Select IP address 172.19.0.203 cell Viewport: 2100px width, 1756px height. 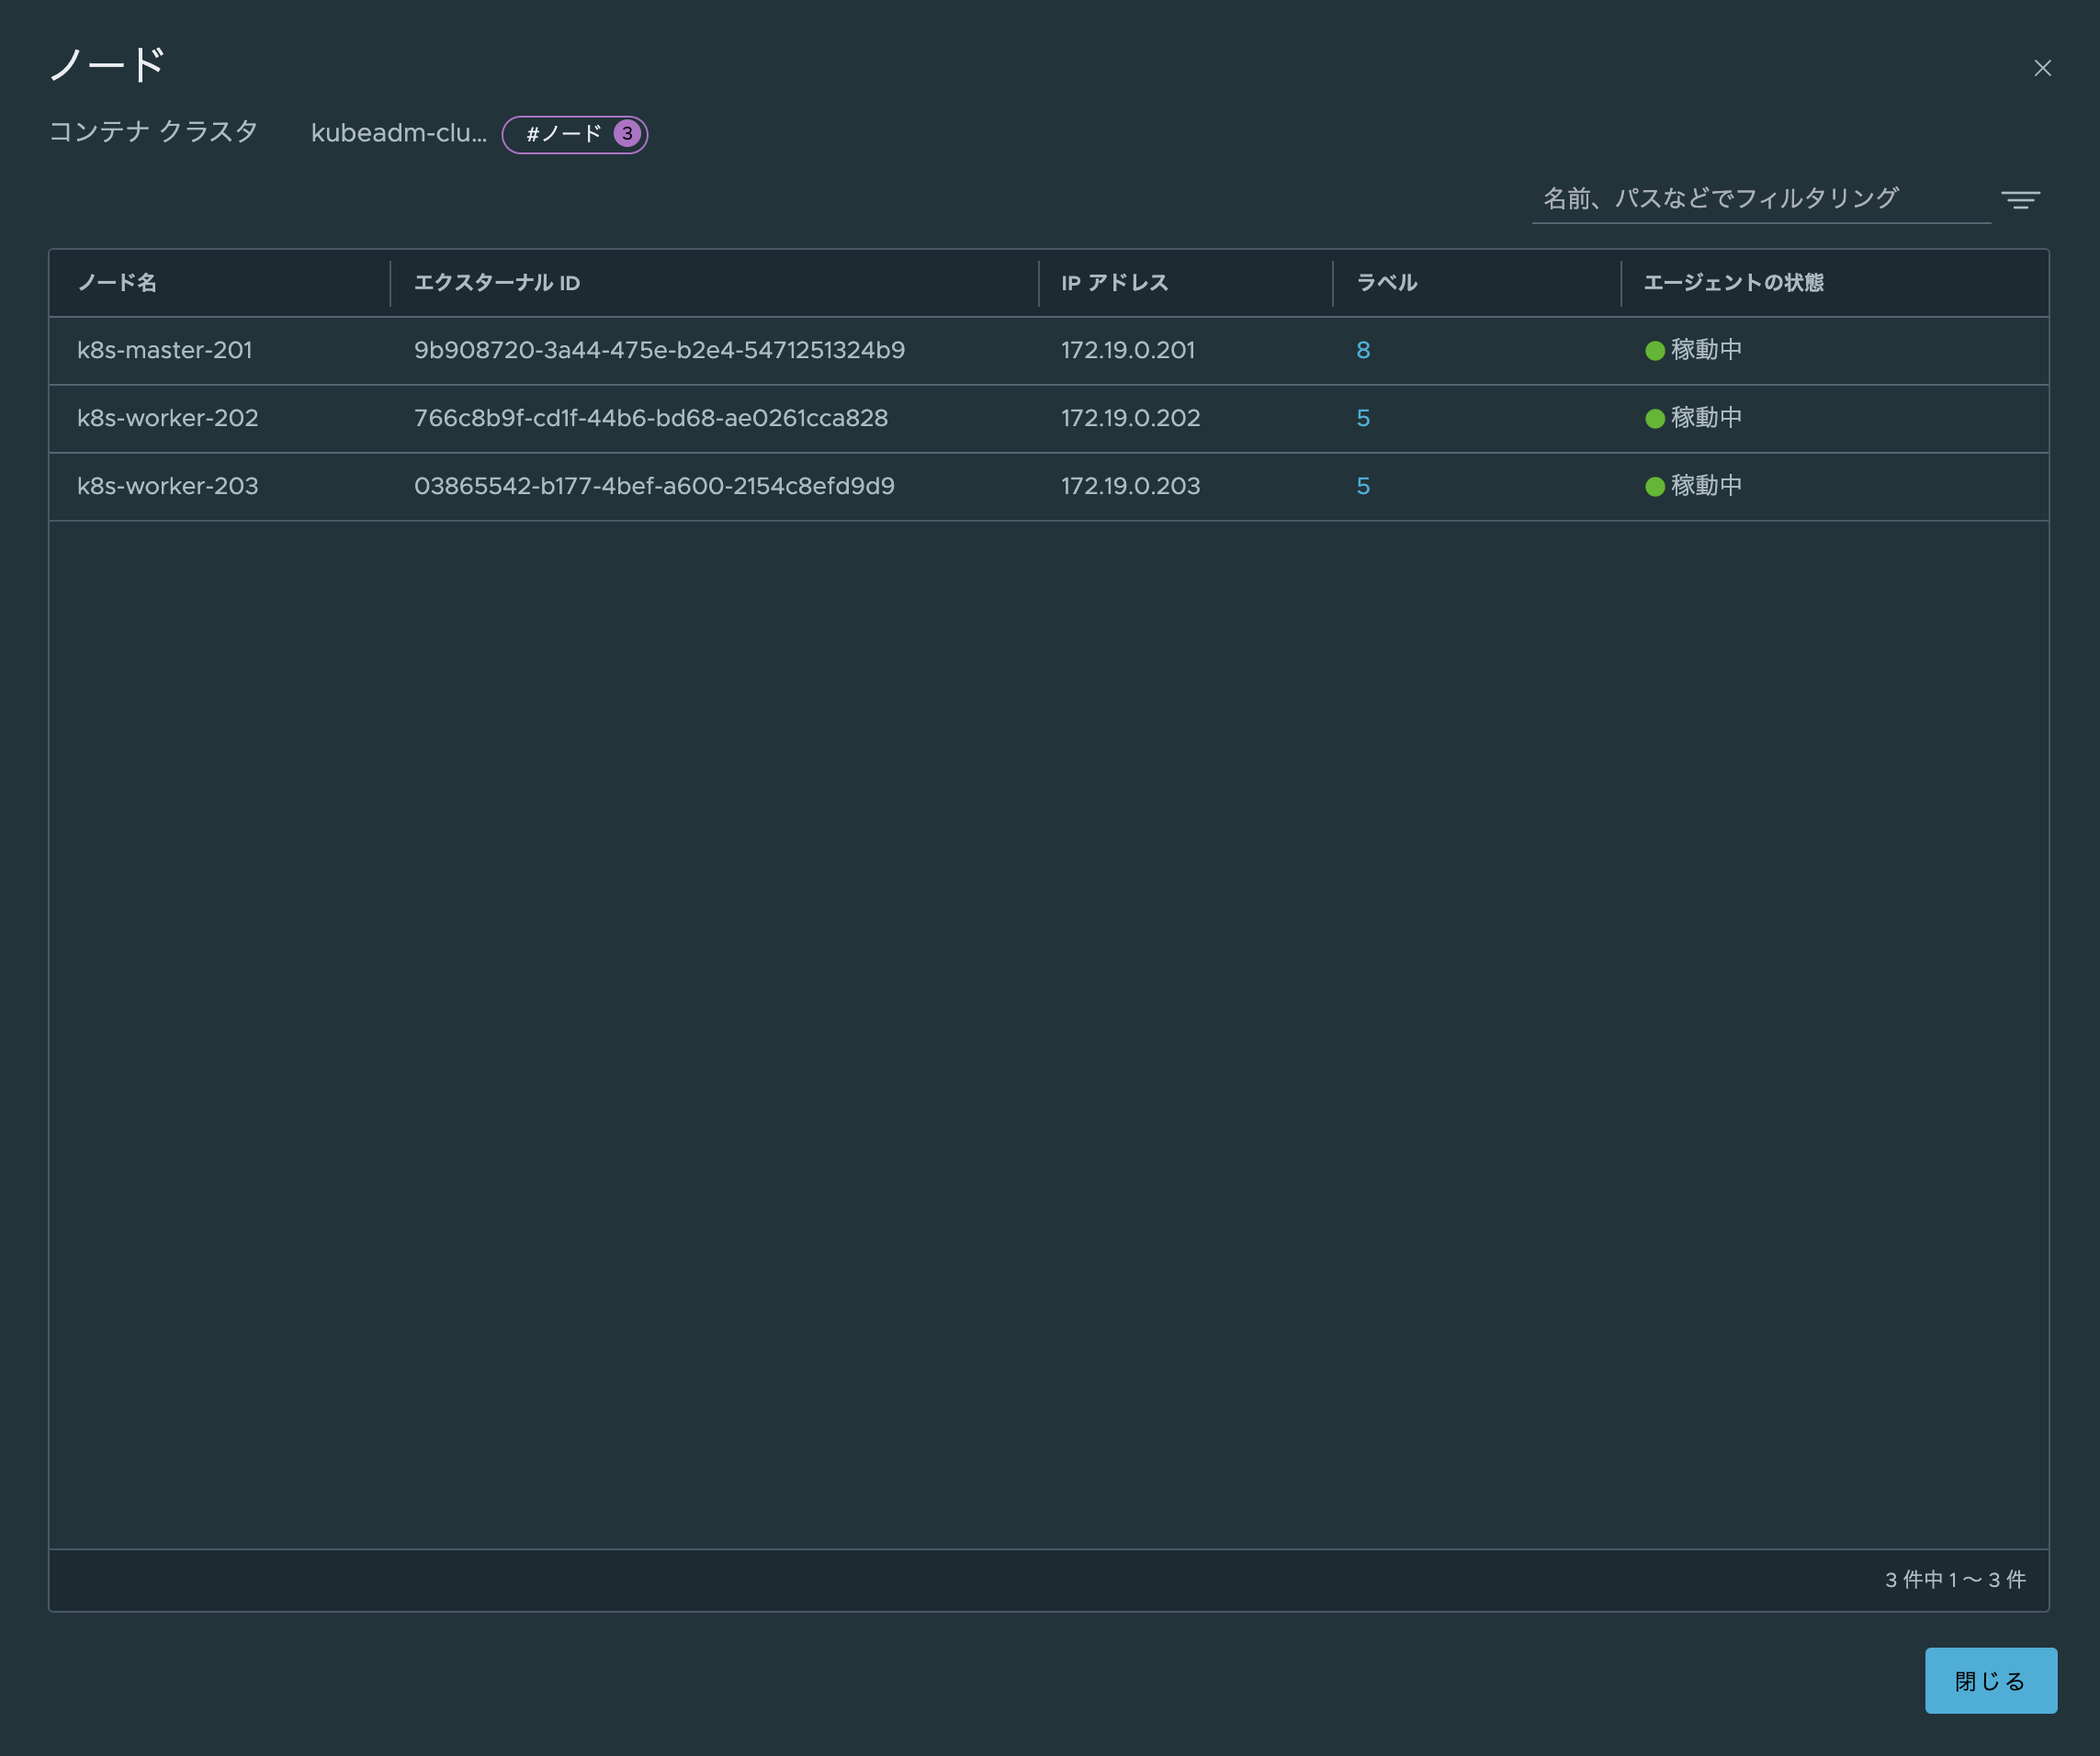(1130, 487)
